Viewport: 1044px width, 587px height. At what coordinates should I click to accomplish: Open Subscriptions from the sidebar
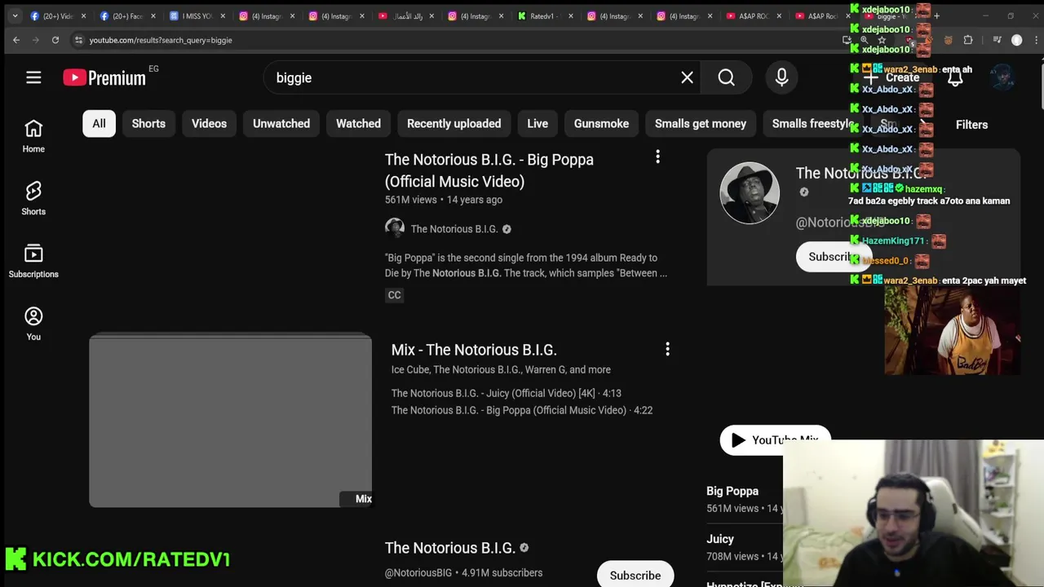point(33,262)
